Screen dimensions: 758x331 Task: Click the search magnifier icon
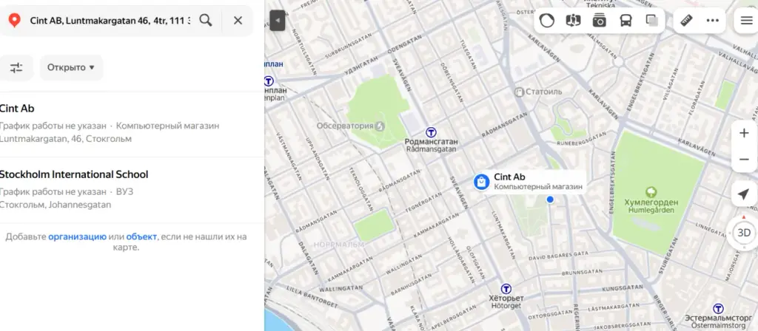pyautogui.click(x=206, y=20)
